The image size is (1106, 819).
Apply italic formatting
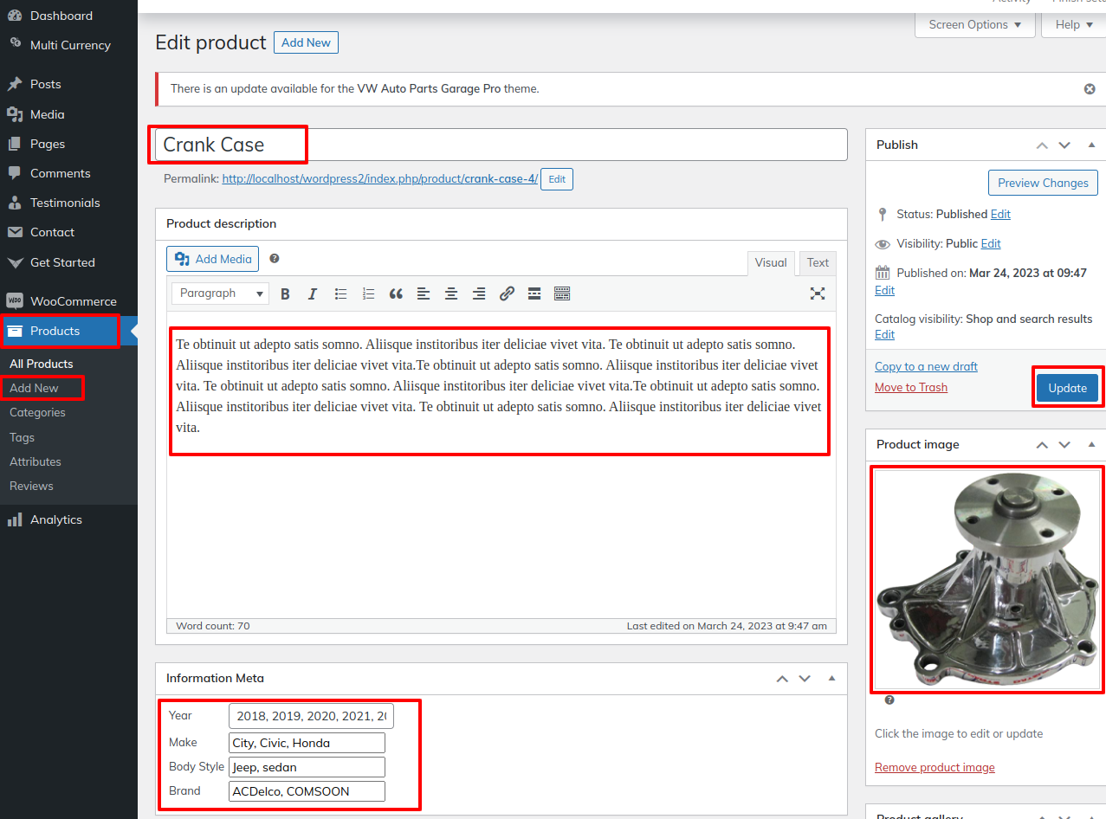pyautogui.click(x=313, y=294)
